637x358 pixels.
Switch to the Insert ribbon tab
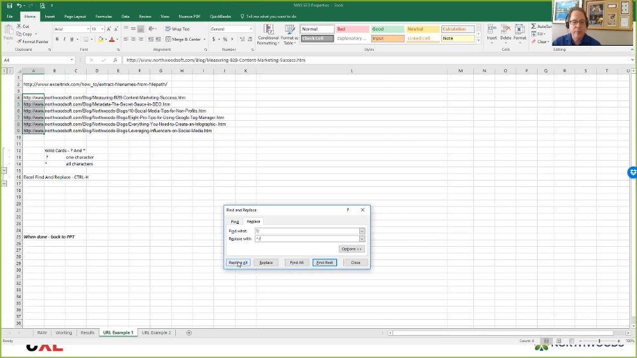pos(50,17)
